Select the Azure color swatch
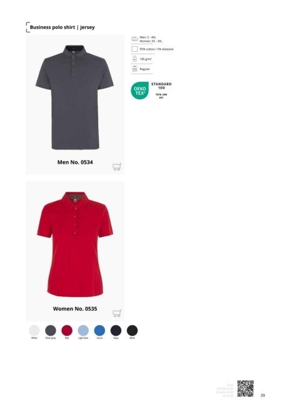 99,331
